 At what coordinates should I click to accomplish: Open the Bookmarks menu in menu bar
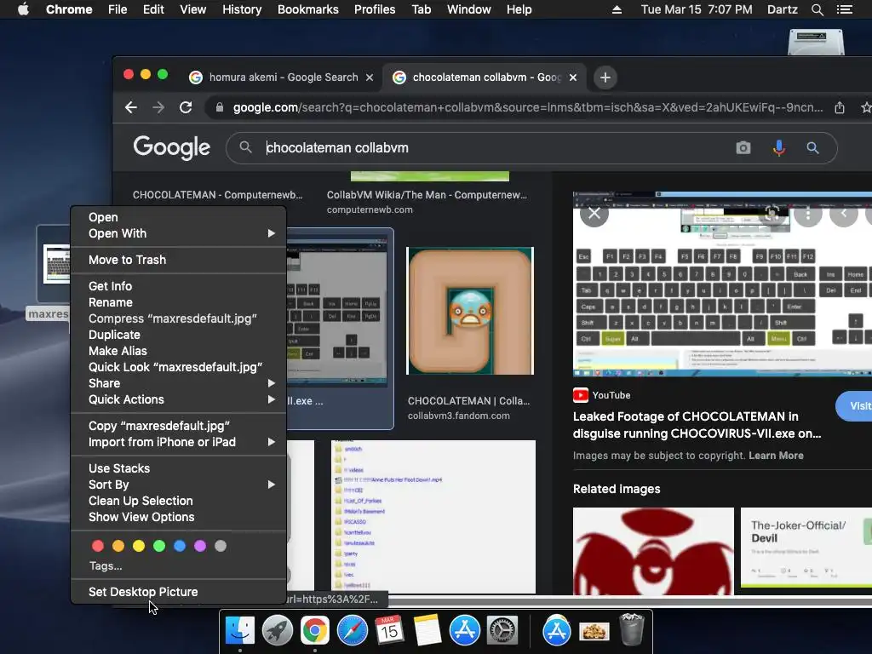(x=307, y=9)
